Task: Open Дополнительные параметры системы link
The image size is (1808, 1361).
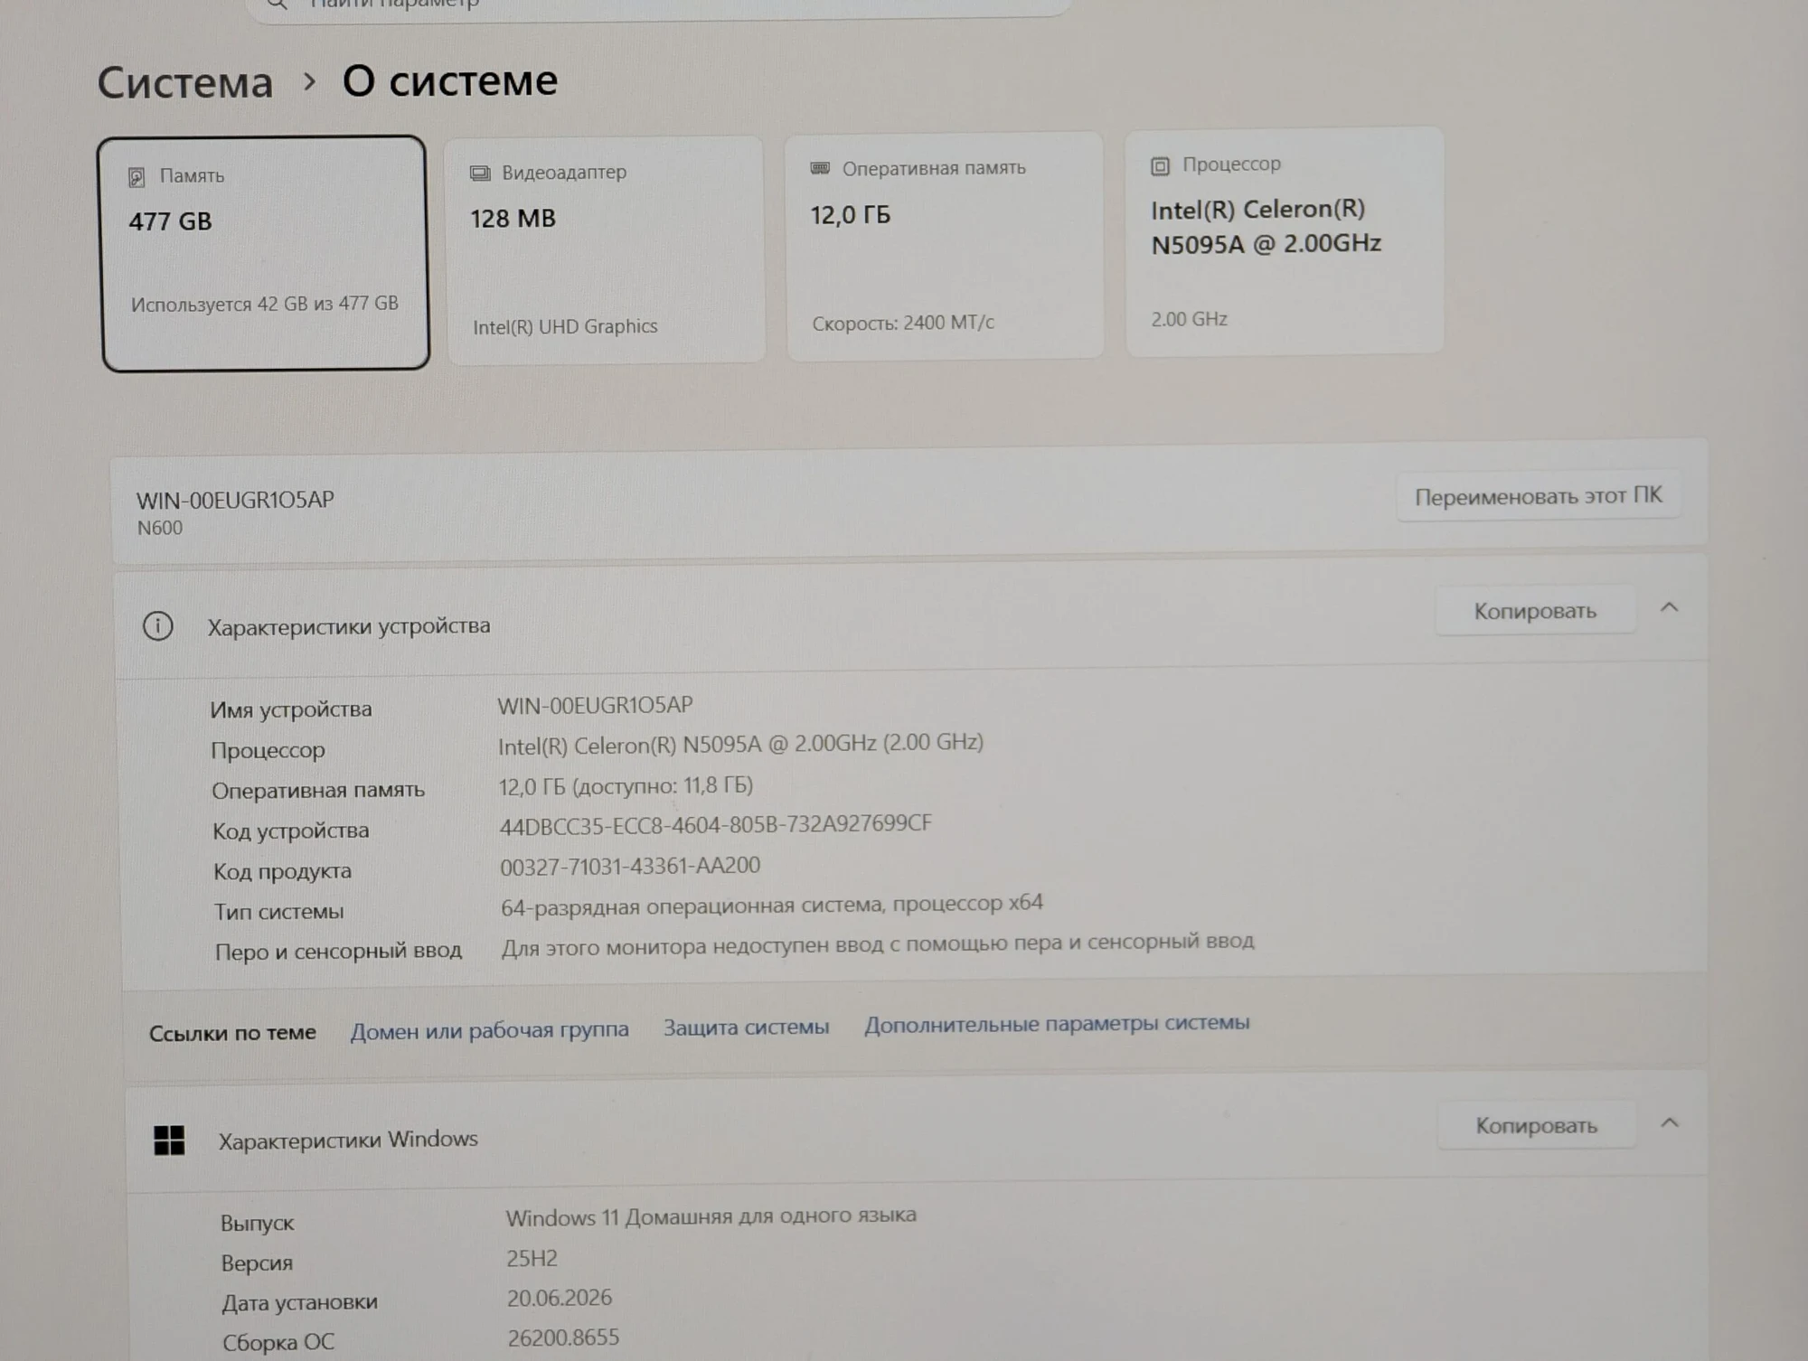Action: tap(1057, 1024)
